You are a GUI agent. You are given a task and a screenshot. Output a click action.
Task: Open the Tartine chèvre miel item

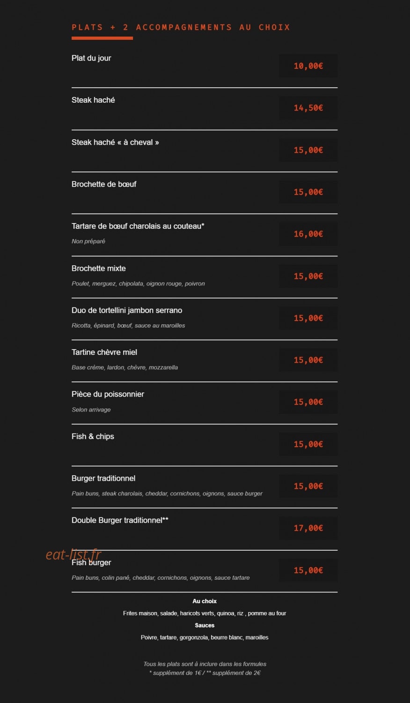tap(104, 352)
